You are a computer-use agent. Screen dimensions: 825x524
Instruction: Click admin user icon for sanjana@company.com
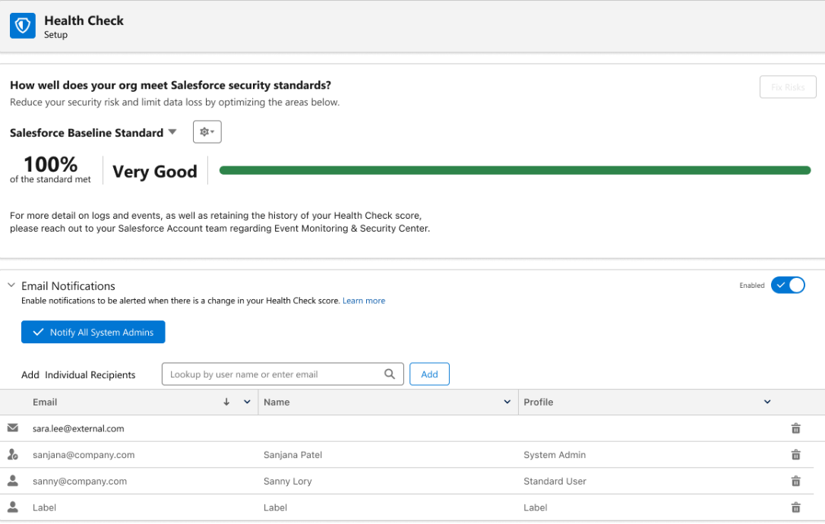click(x=13, y=454)
